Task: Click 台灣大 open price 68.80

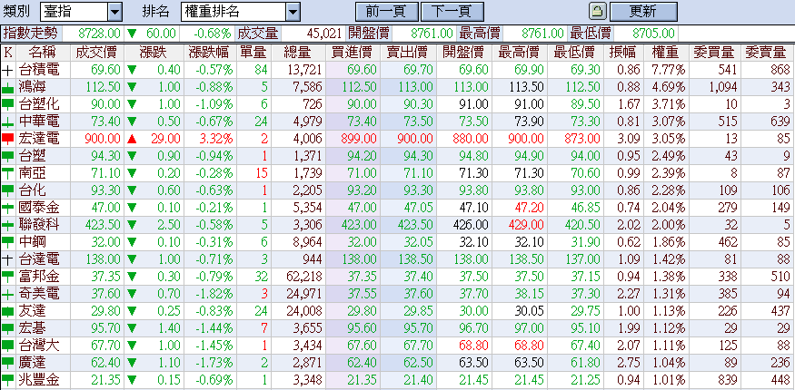Action: pyautogui.click(x=473, y=346)
